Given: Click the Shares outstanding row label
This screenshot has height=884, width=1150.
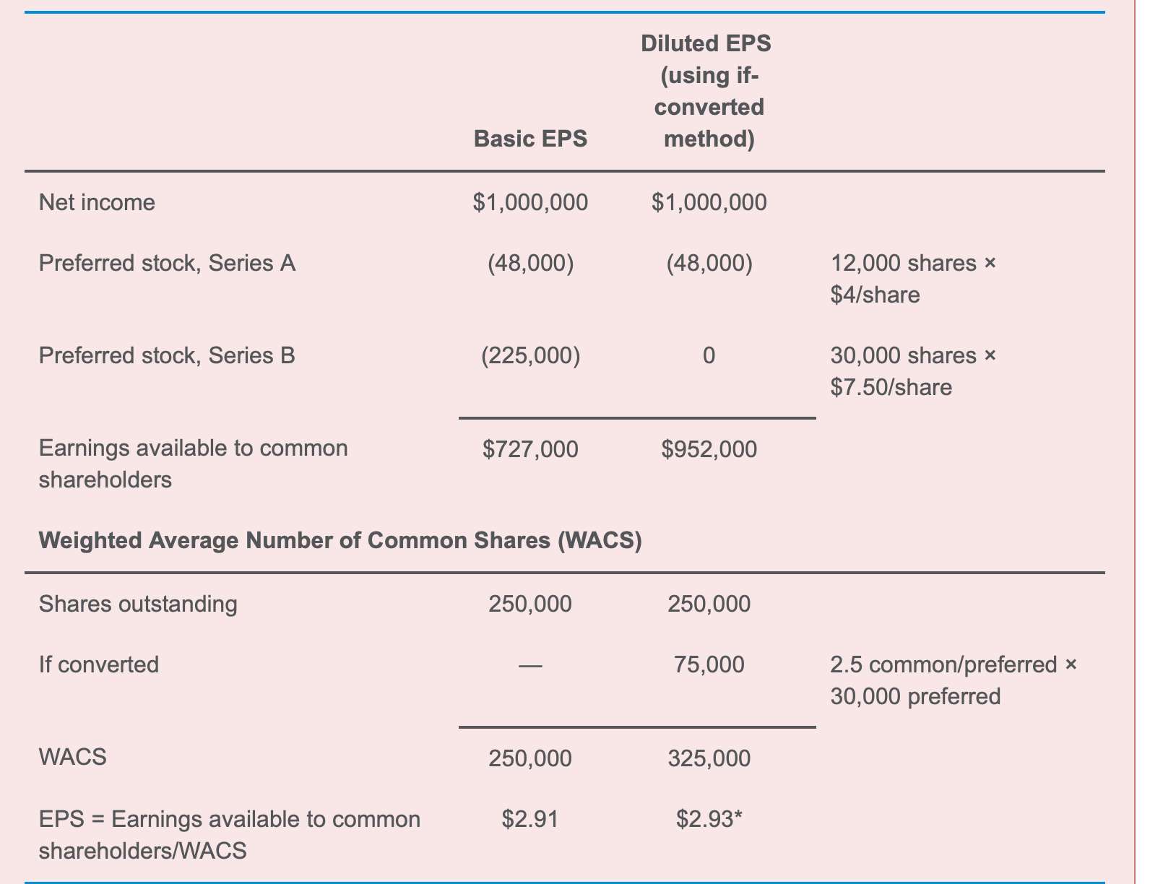Looking at the screenshot, I should (x=138, y=604).
